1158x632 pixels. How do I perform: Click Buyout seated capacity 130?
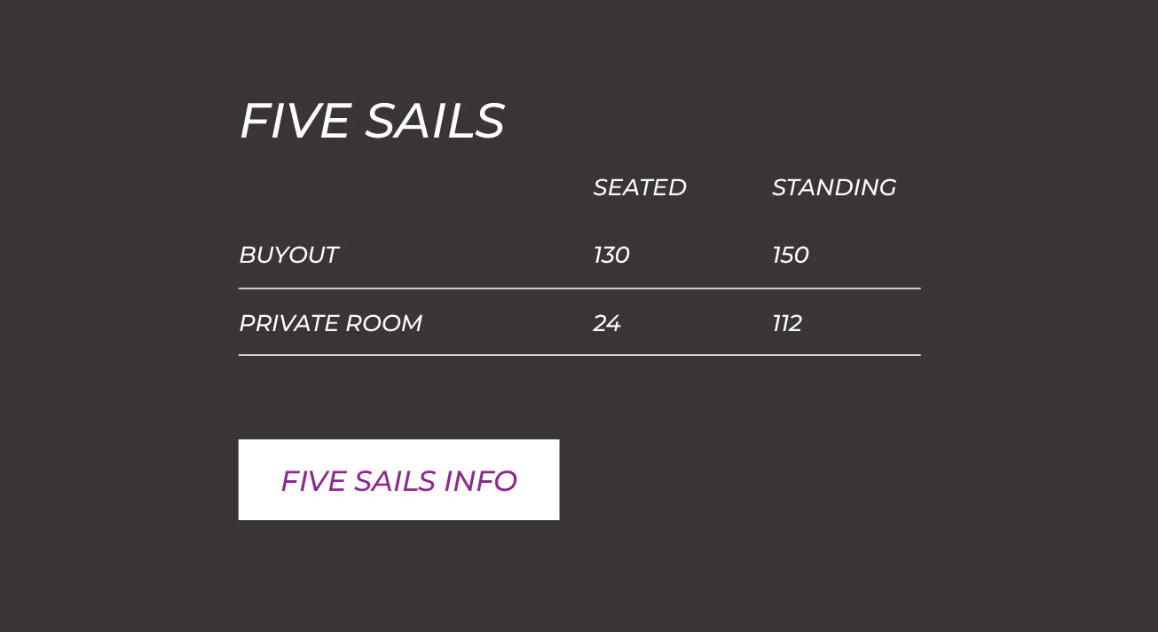[x=611, y=256]
